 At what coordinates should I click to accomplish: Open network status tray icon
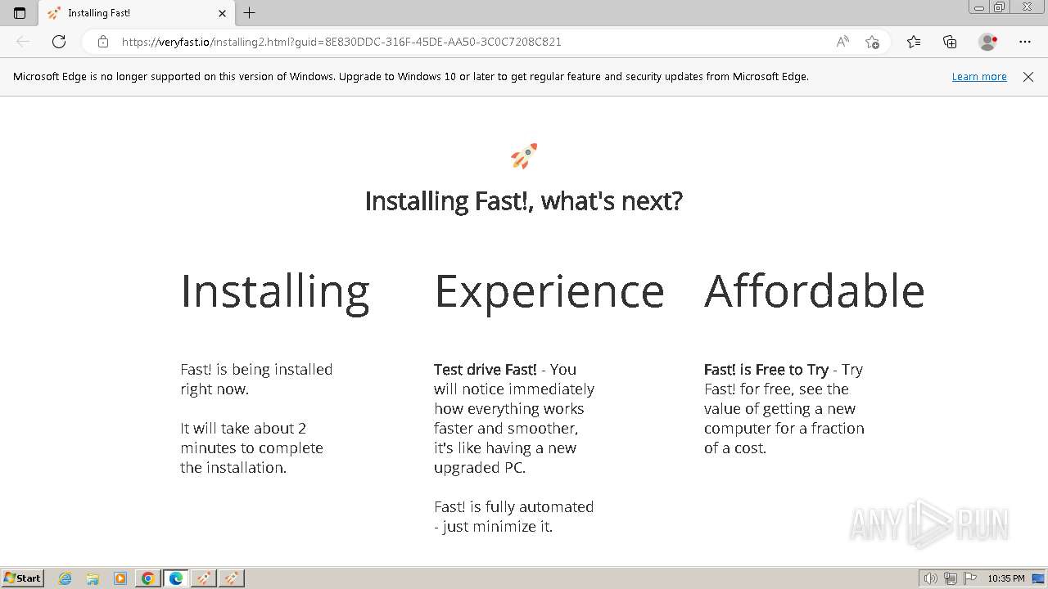[951, 578]
